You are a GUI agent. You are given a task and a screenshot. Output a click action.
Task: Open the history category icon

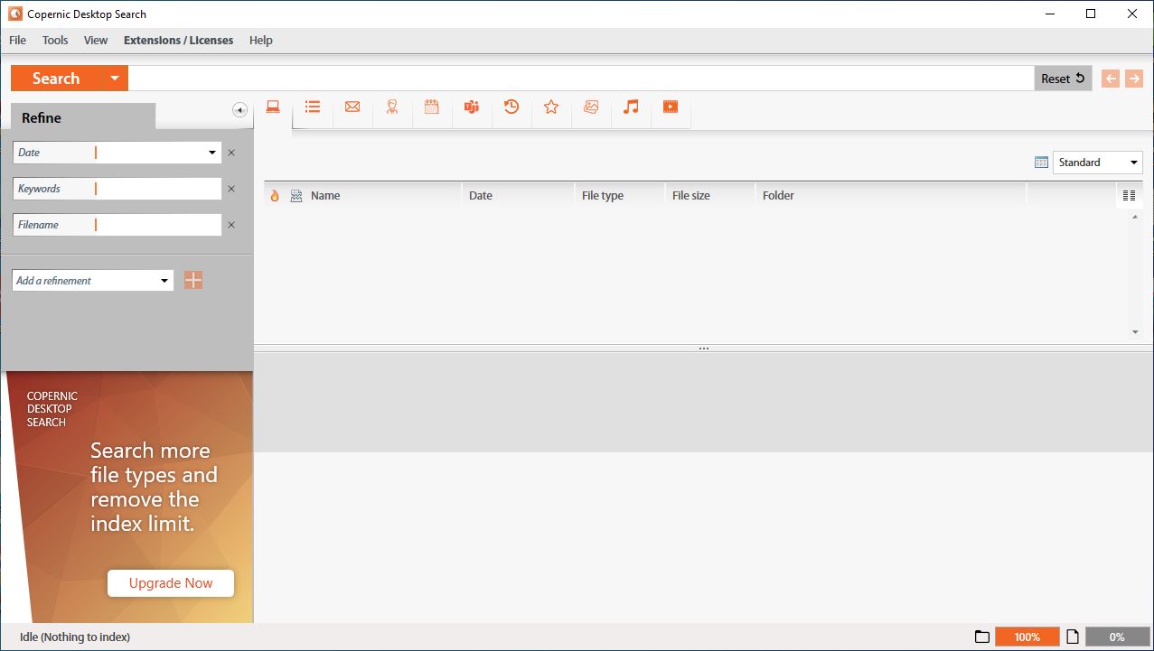(511, 107)
